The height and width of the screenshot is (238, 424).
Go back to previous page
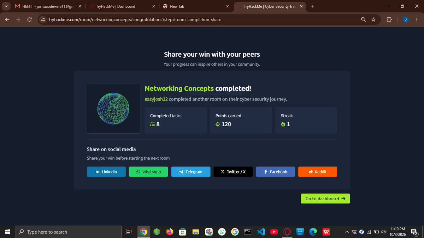click(7, 20)
